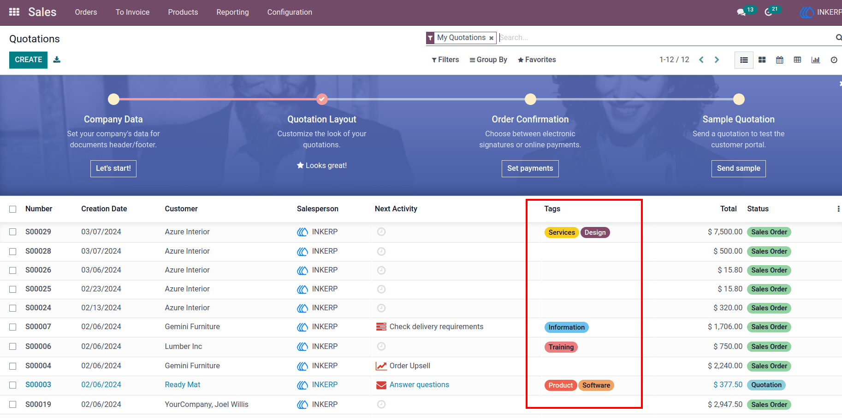Focus the Search input field

[665, 38]
